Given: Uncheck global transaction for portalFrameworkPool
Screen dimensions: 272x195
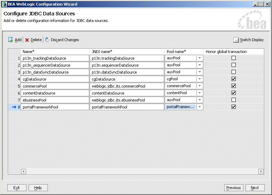Looking at the screenshot, I should (x=234, y=107).
